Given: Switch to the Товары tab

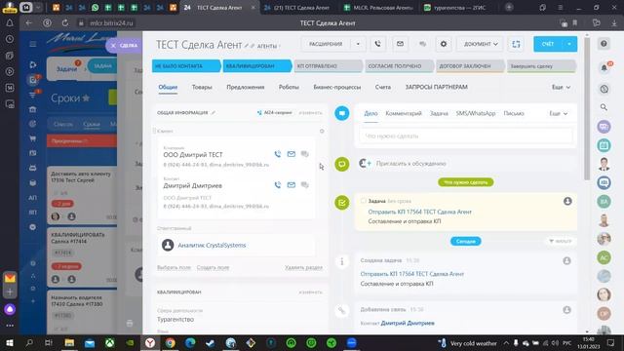Looking at the screenshot, I should pos(202,87).
